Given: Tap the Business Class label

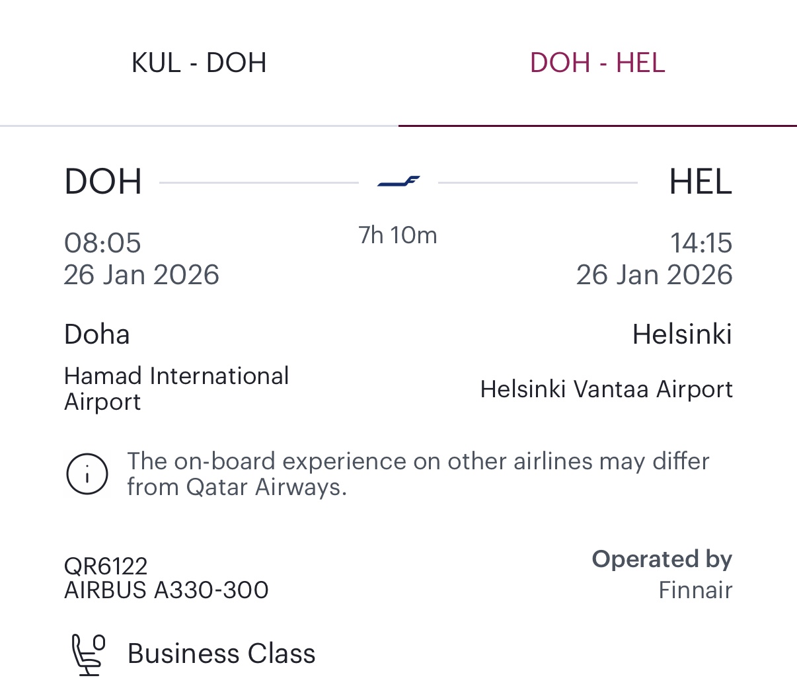Looking at the screenshot, I should (x=221, y=654).
